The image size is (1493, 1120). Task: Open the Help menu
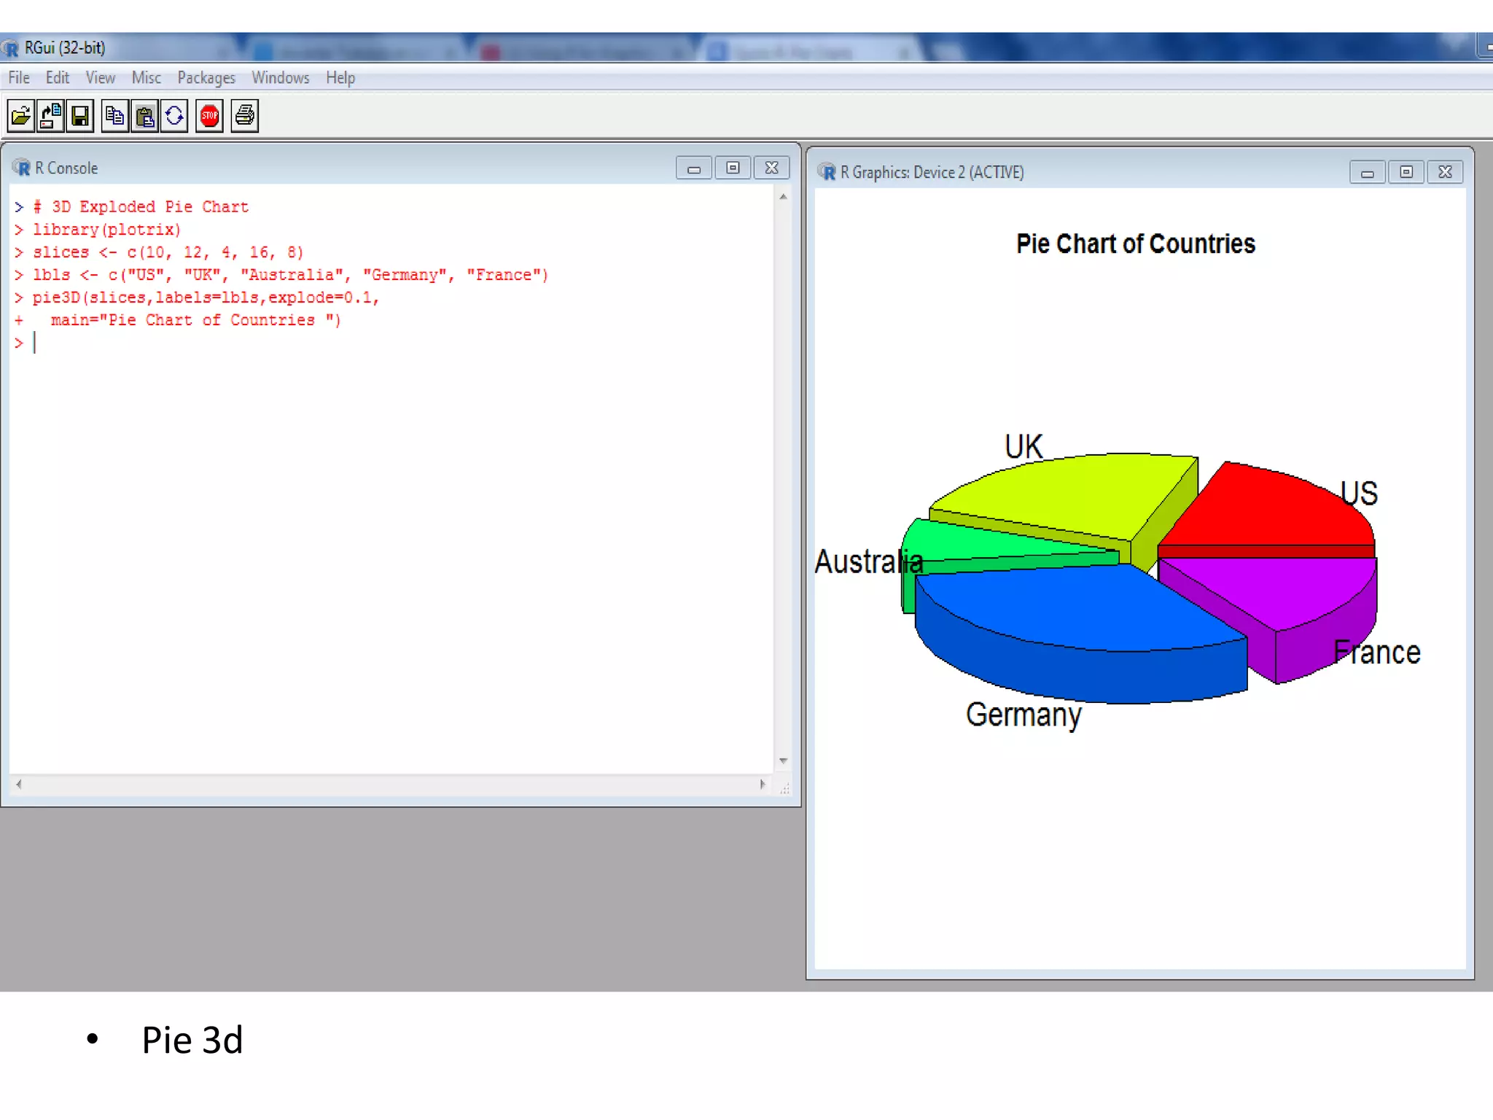coord(340,78)
